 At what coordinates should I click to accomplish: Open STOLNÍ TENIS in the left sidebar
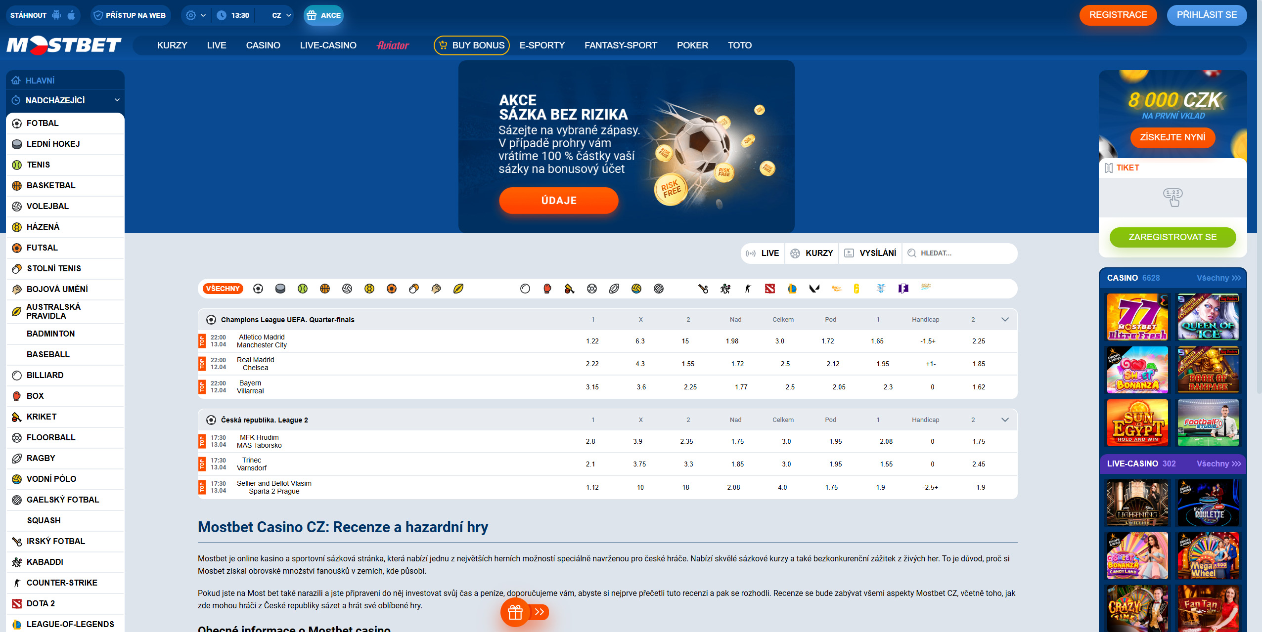65,268
